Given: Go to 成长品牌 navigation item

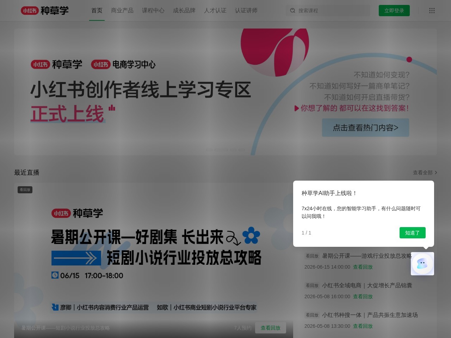Looking at the screenshot, I should (x=184, y=11).
